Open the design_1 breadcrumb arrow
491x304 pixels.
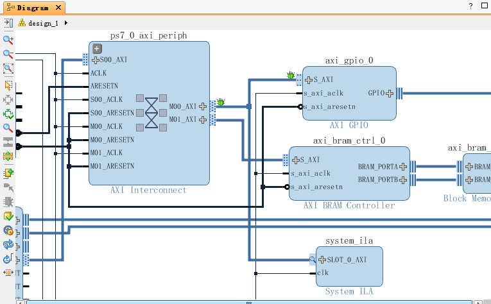[x=66, y=23]
